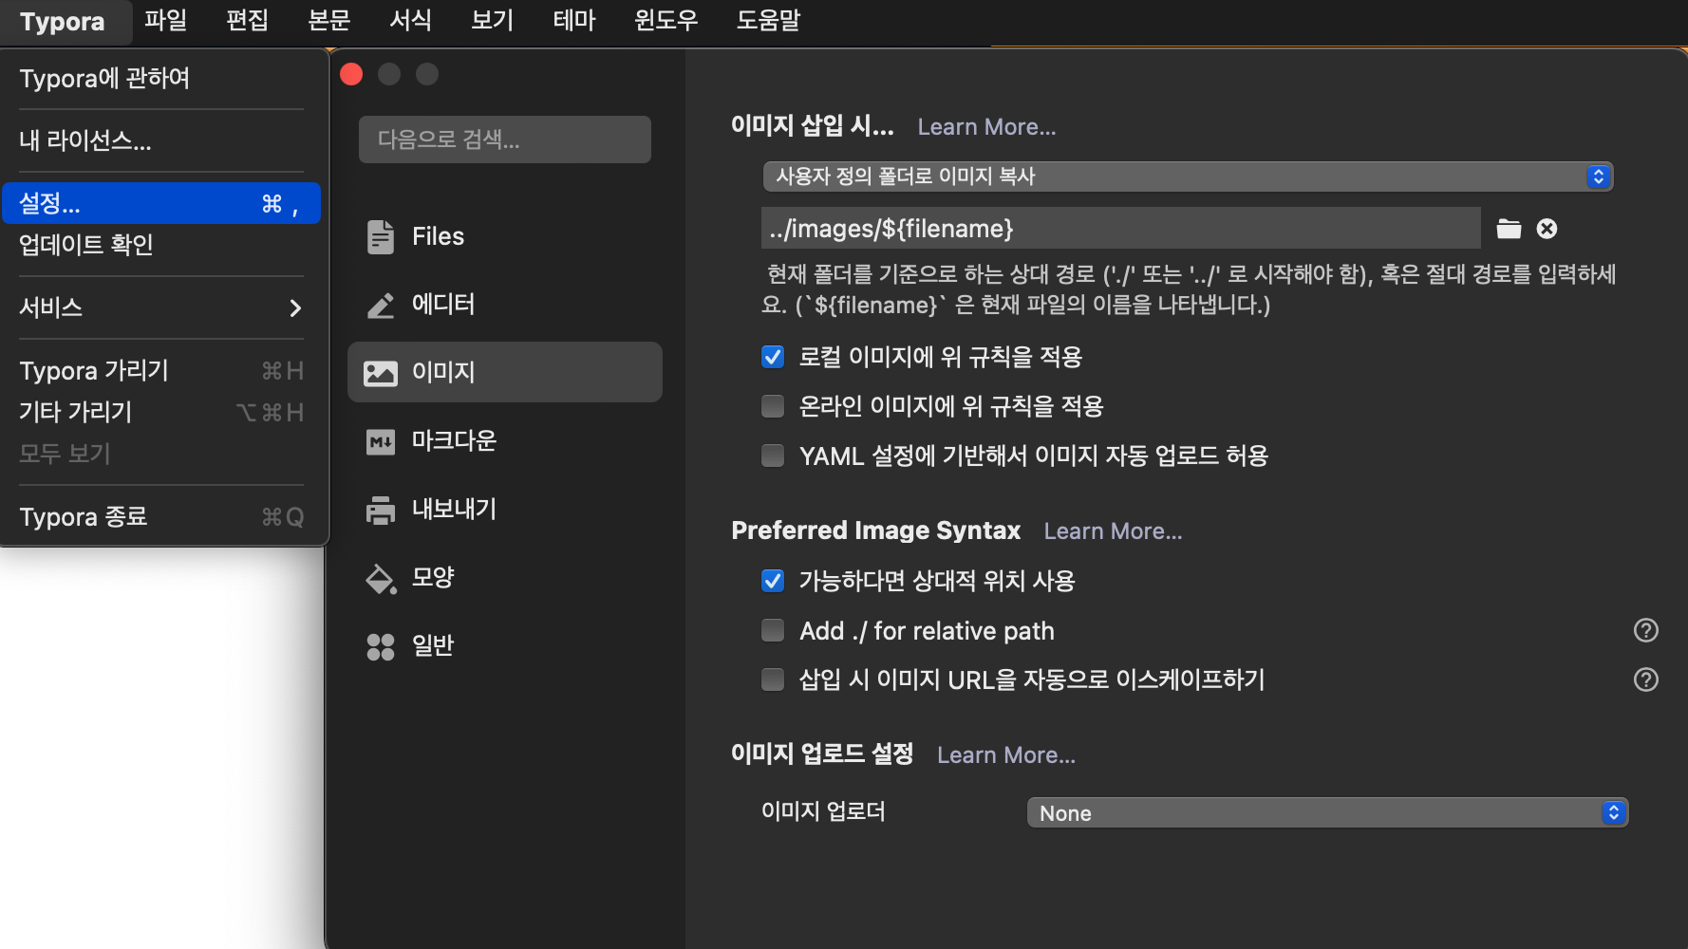Choose 업데이트 확인 menu item

[x=160, y=245]
